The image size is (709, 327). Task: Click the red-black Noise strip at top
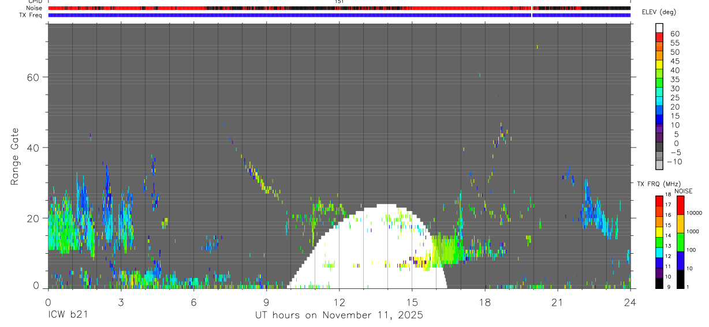point(339,8)
